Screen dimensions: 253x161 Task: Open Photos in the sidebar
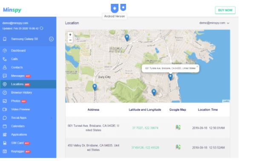[x=16, y=101]
